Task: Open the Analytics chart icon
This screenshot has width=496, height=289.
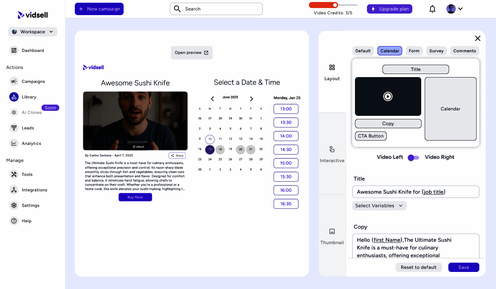Action: [x=14, y=143]
